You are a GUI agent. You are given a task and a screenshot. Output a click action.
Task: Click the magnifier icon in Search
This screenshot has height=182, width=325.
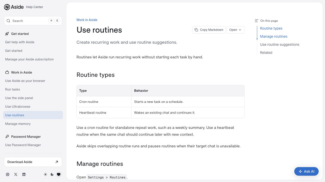pyautogui.click(x=9, y=21)
